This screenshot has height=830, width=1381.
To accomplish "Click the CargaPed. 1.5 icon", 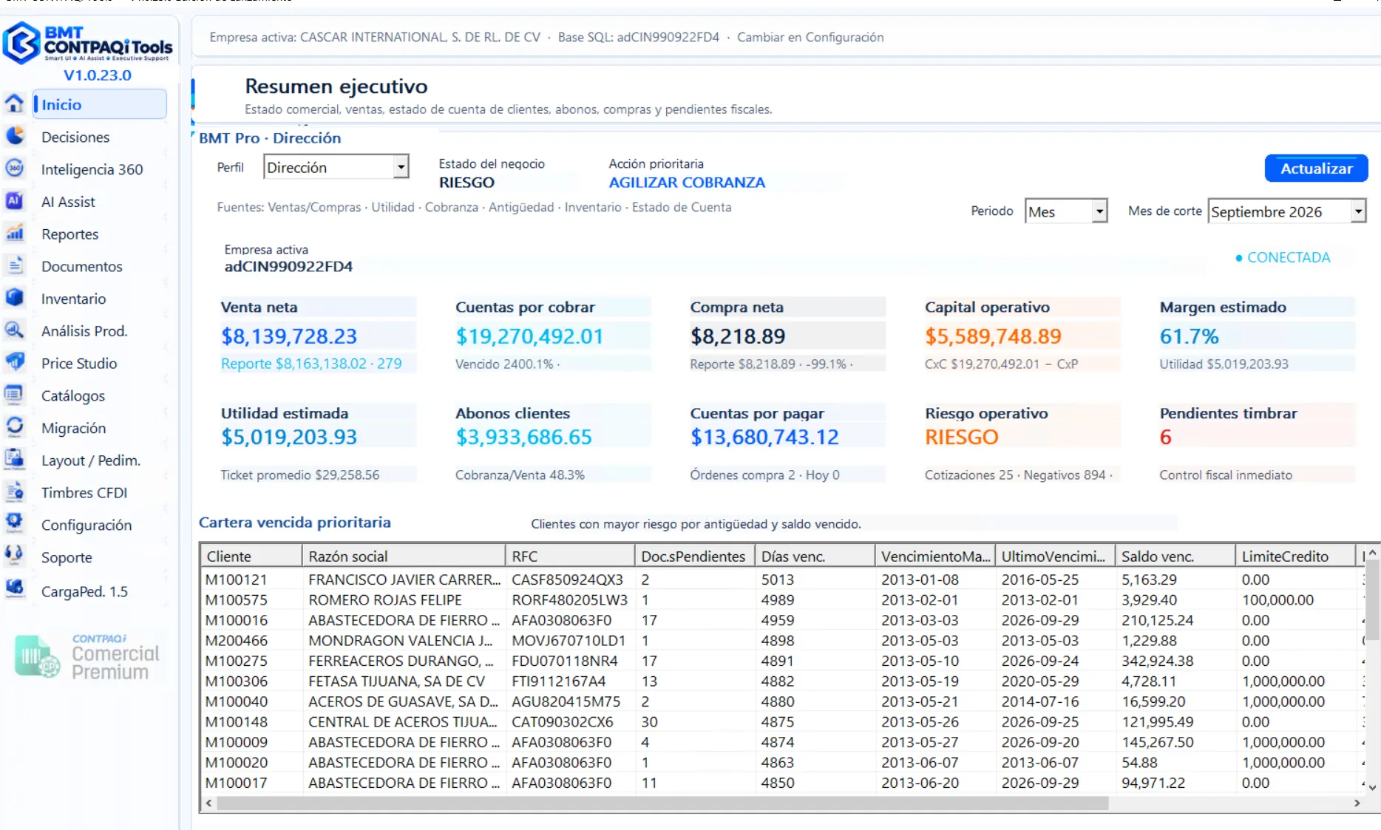I will point(14,589).
